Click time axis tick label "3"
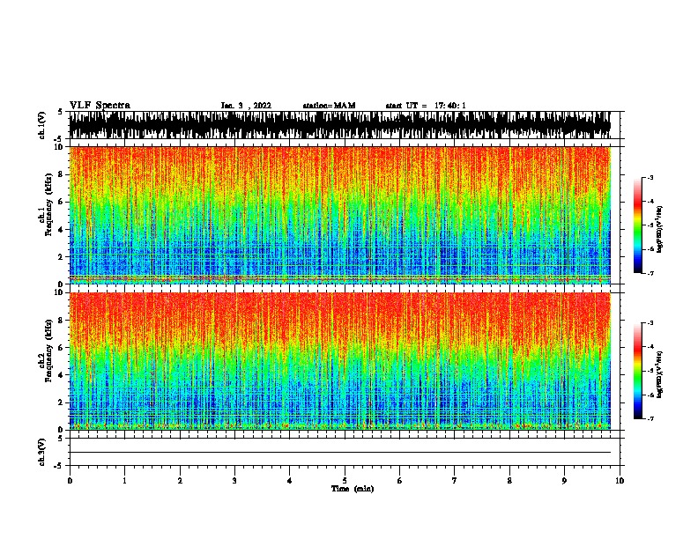 (234, 481)
